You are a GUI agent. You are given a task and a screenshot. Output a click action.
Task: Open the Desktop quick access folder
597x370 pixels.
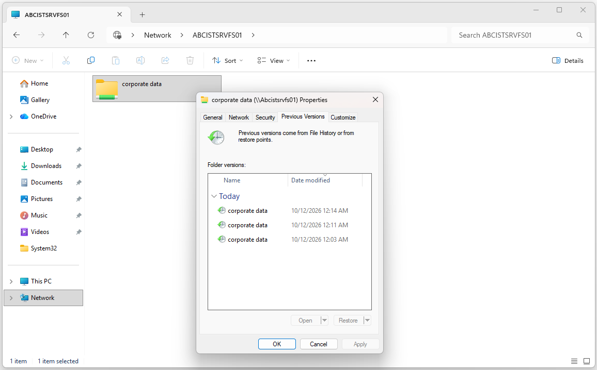(42, 149)
